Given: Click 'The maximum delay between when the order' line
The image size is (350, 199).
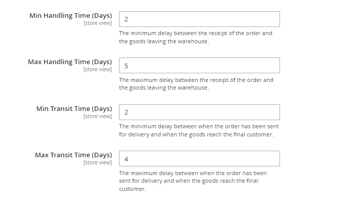Looking at the screenshot, I should [x=193, y=173].
